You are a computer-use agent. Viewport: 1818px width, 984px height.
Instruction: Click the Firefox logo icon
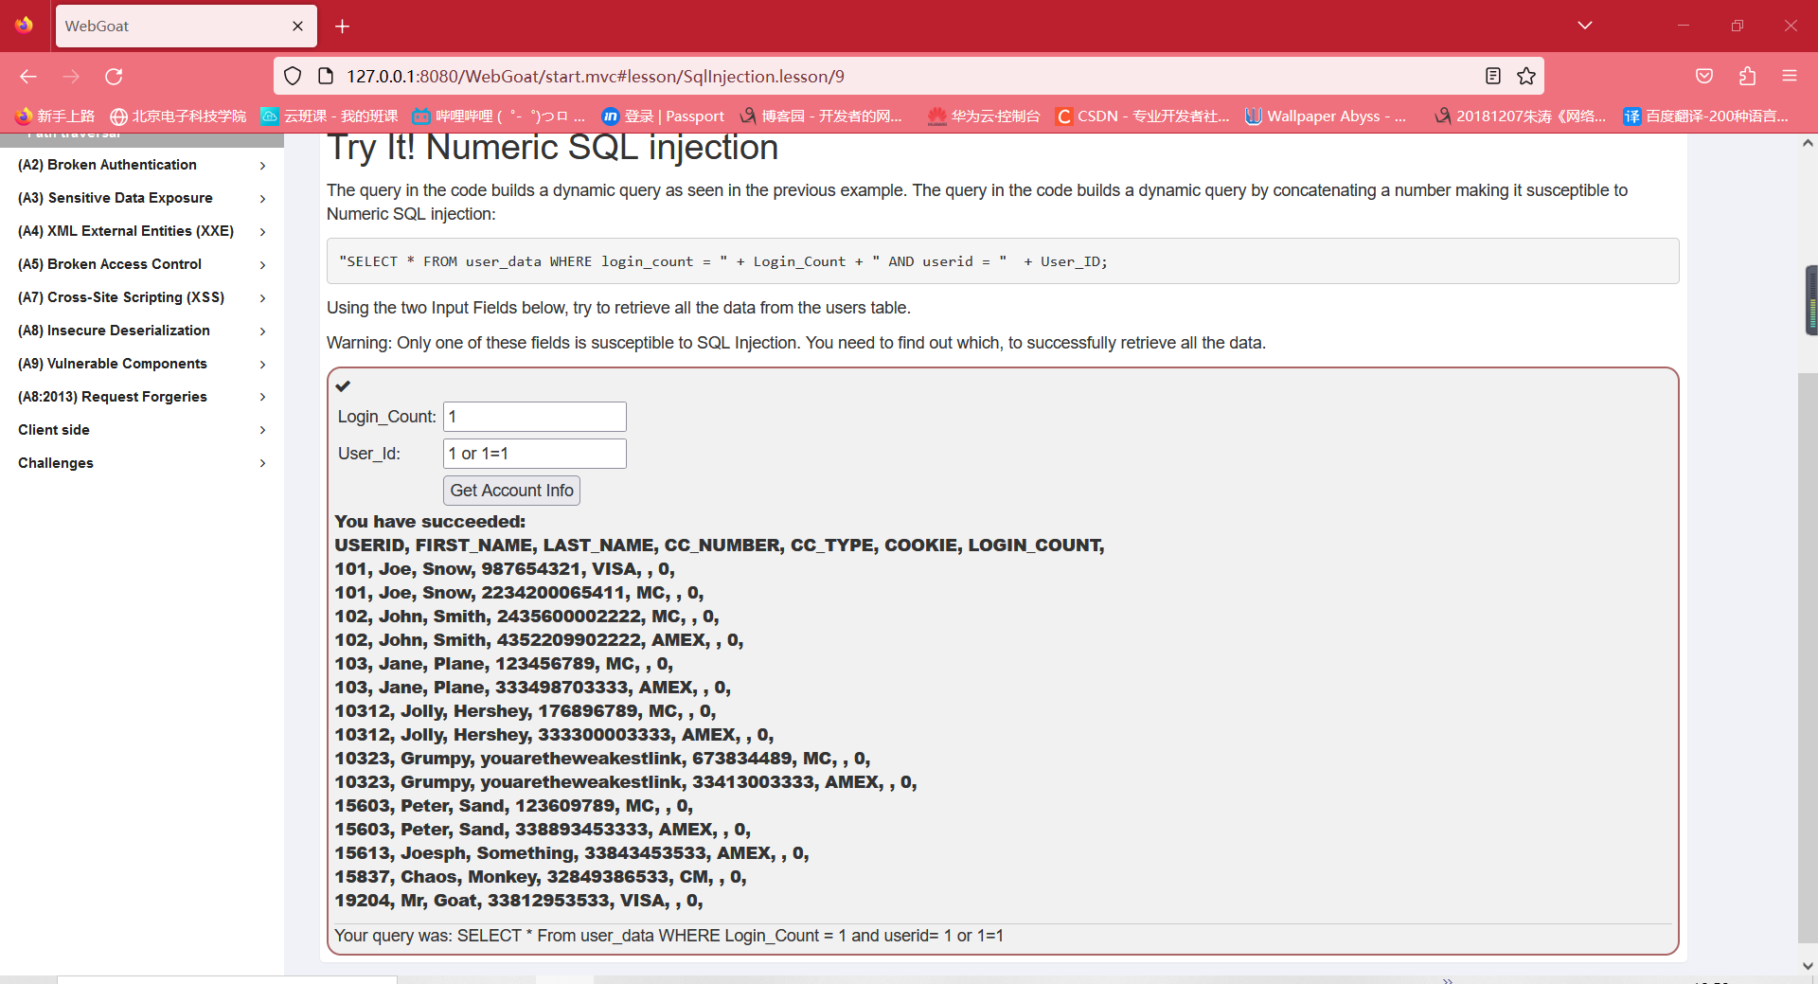coord(25,26)
